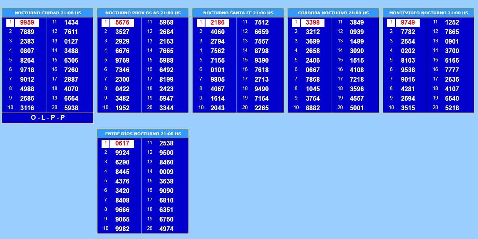Click the top prize 3398 in Cordoba
This screenshot has width=478, height=239.
(x=313, y=23)
